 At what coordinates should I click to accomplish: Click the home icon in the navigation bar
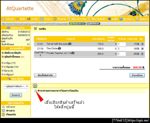pyautogui.click(x=4, y=19)
